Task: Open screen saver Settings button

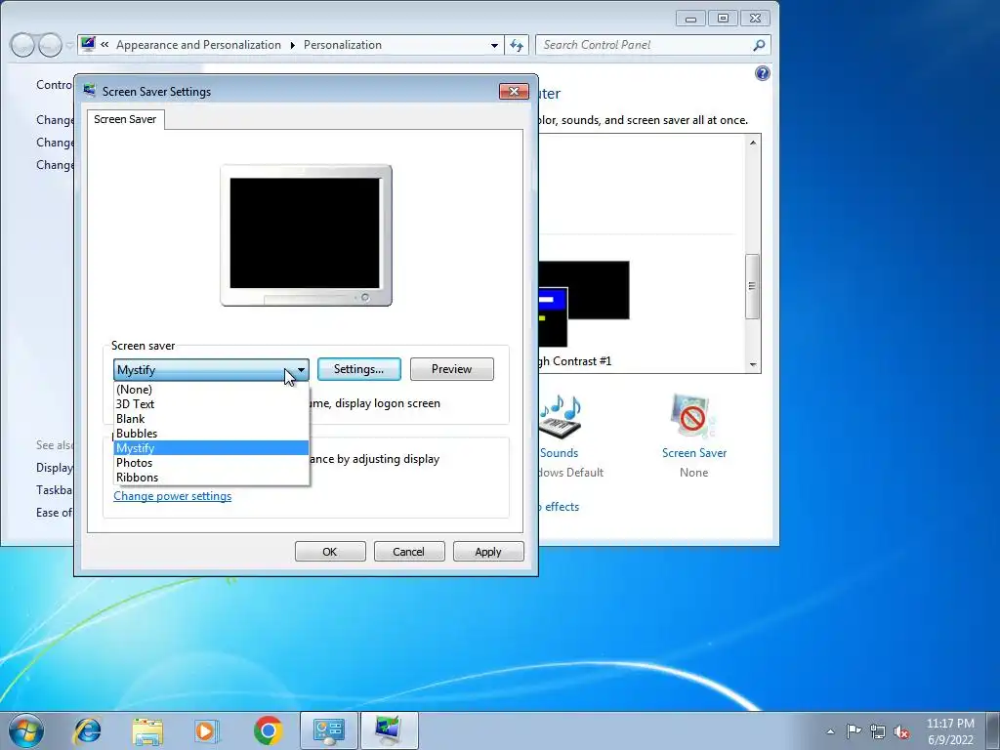Action: (359, 369)
